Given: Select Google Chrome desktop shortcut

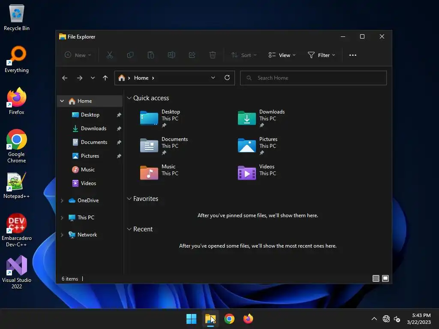Looking at the screenshot, I should [x=17, y=146].
